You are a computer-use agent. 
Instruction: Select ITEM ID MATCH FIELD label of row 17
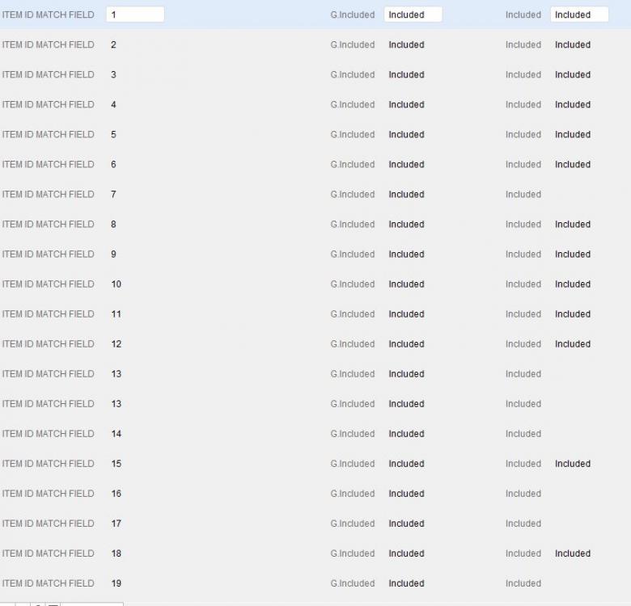point(48,524)
